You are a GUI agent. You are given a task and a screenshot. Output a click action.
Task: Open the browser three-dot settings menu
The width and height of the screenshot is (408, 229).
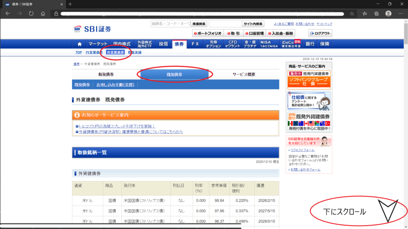[400, 14]
